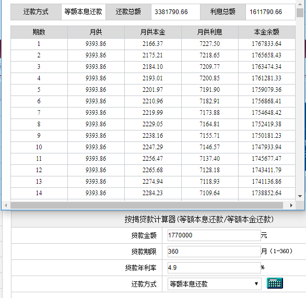Click the vertical scrollbar up arrow

[x=300, y=4]
